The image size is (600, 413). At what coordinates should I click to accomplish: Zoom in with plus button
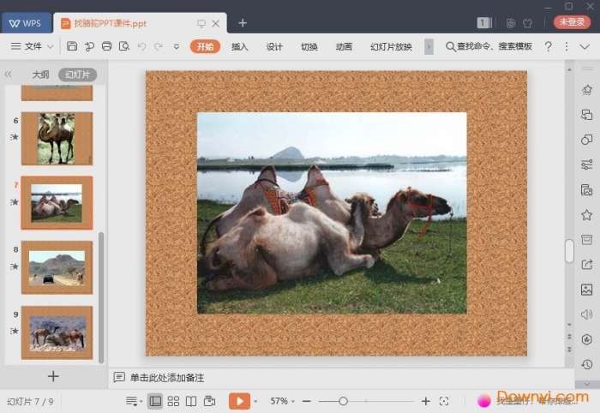pos(425,401)
